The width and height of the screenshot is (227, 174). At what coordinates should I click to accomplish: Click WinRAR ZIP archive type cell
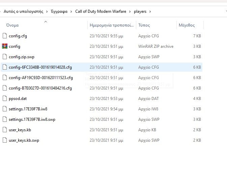coord(156,46)
